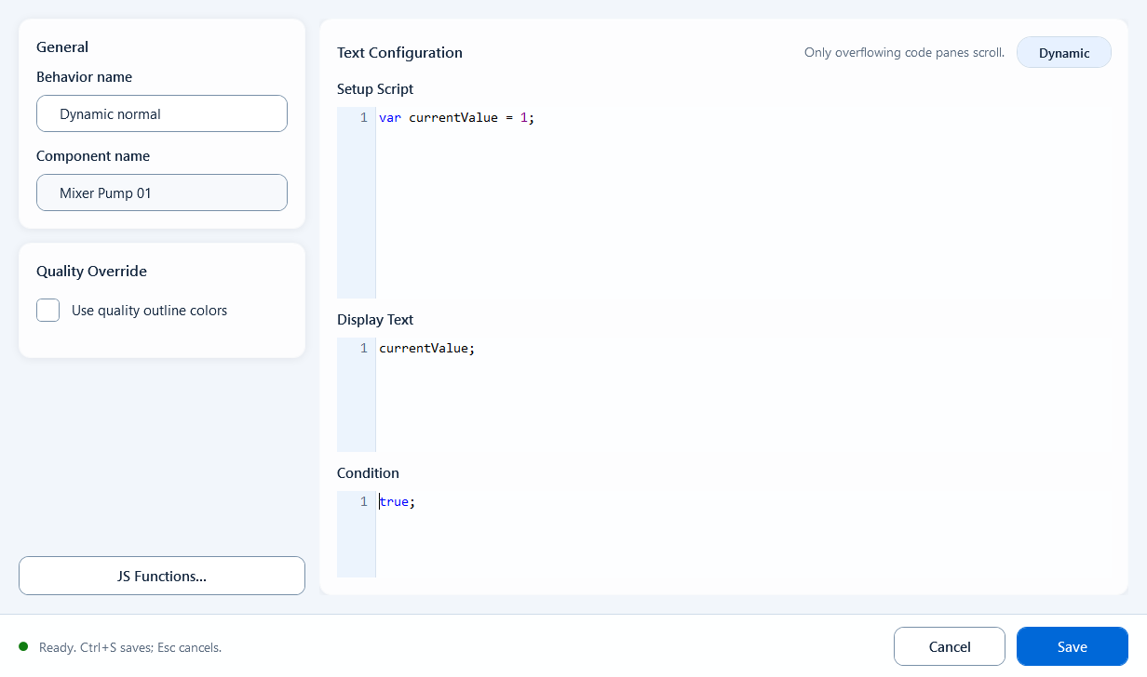Click the Component name field Mixer Pump 01
The height and width of the screenshot is (677, 1147).
click(x=162, y=192)
